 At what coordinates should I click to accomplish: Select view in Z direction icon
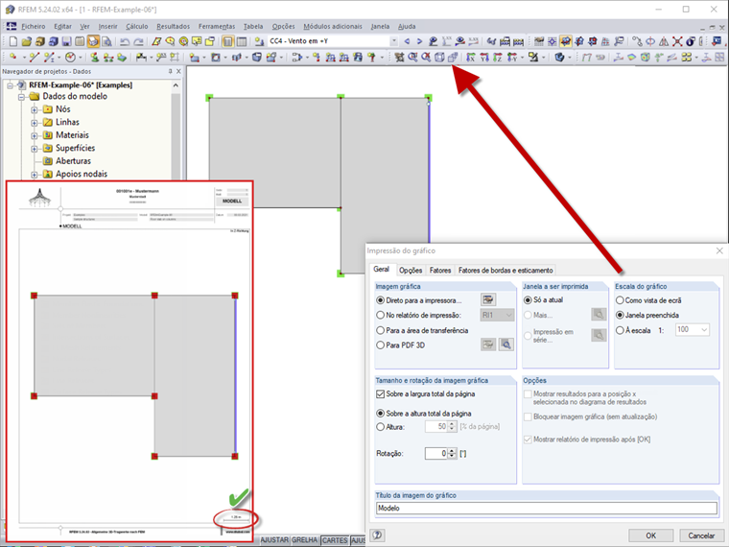click(x=498, y=58)
